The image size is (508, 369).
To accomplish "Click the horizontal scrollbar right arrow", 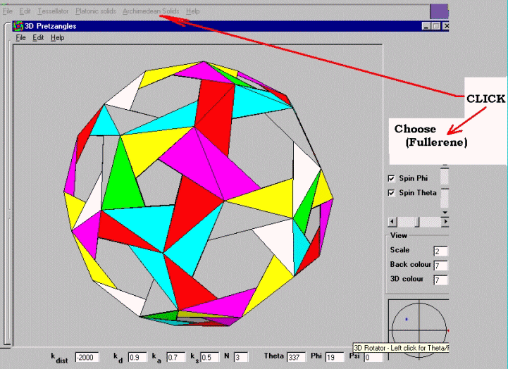I will [445, 221].
